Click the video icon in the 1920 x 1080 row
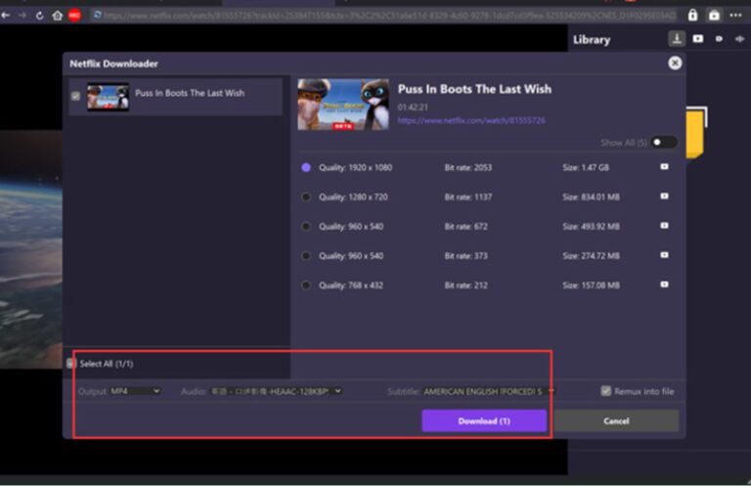The width and height of the screenshot is (751, 486). coord(664,166)
